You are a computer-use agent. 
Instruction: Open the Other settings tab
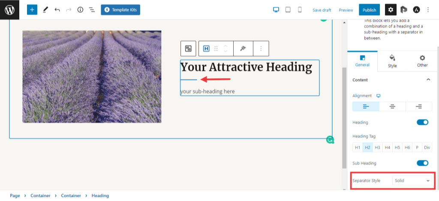[422, 61]
